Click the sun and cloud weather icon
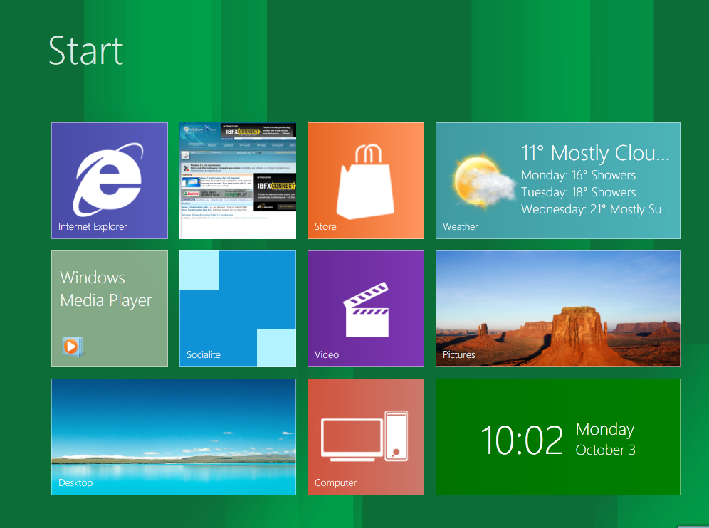Screen dimensions: 709x528 [485, 181]
